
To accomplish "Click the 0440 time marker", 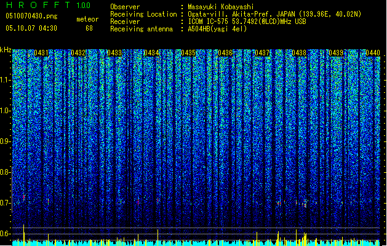I will click(373, 53).
